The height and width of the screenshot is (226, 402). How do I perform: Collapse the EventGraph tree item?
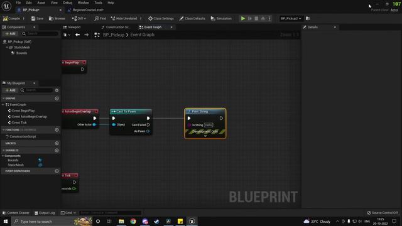click(x=3, y=105)
